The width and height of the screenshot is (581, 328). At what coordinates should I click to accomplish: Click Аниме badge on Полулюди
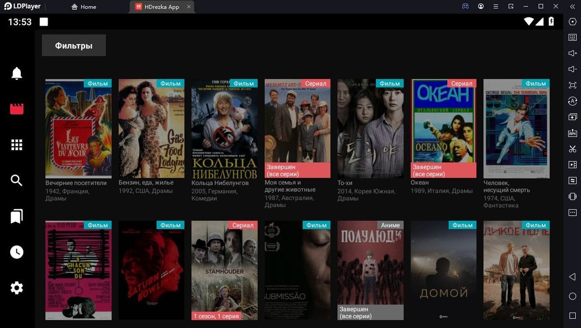pyautogui.click(x=390, y=225)
